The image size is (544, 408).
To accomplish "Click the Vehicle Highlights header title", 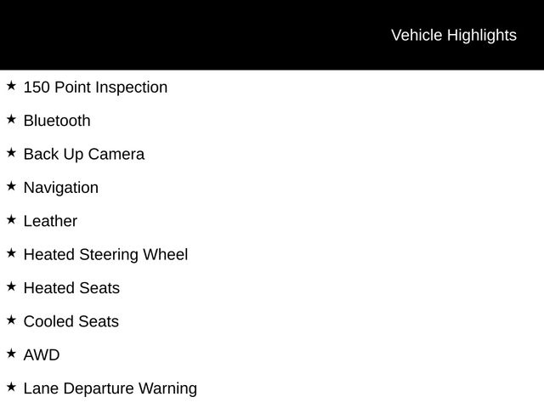I will (x=453, y=35).
